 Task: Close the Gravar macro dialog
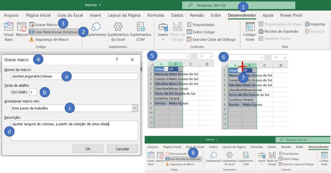pos(132,60)
